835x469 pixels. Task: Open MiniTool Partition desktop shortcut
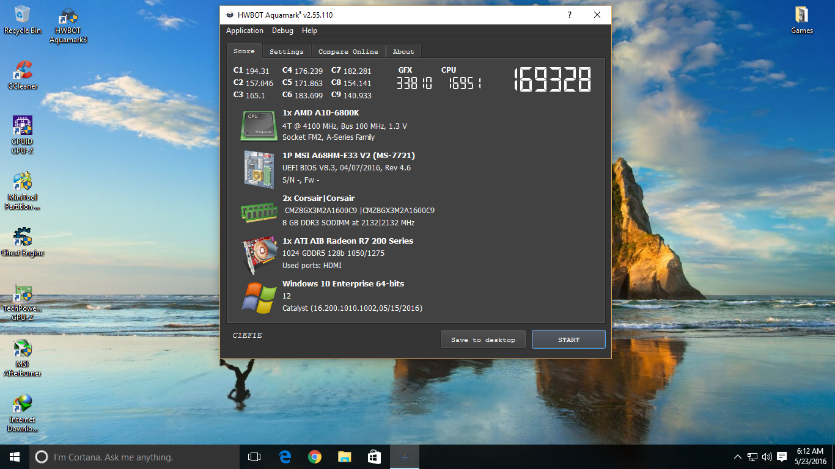tap(23, 191)
